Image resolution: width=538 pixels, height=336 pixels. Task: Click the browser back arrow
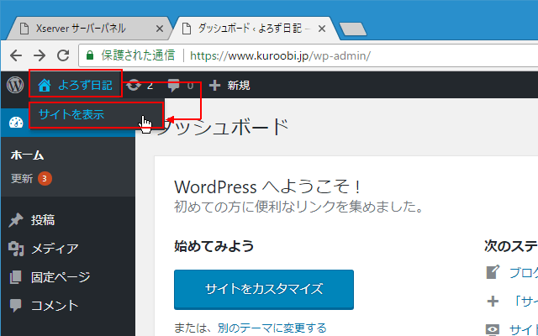(16, 55)
